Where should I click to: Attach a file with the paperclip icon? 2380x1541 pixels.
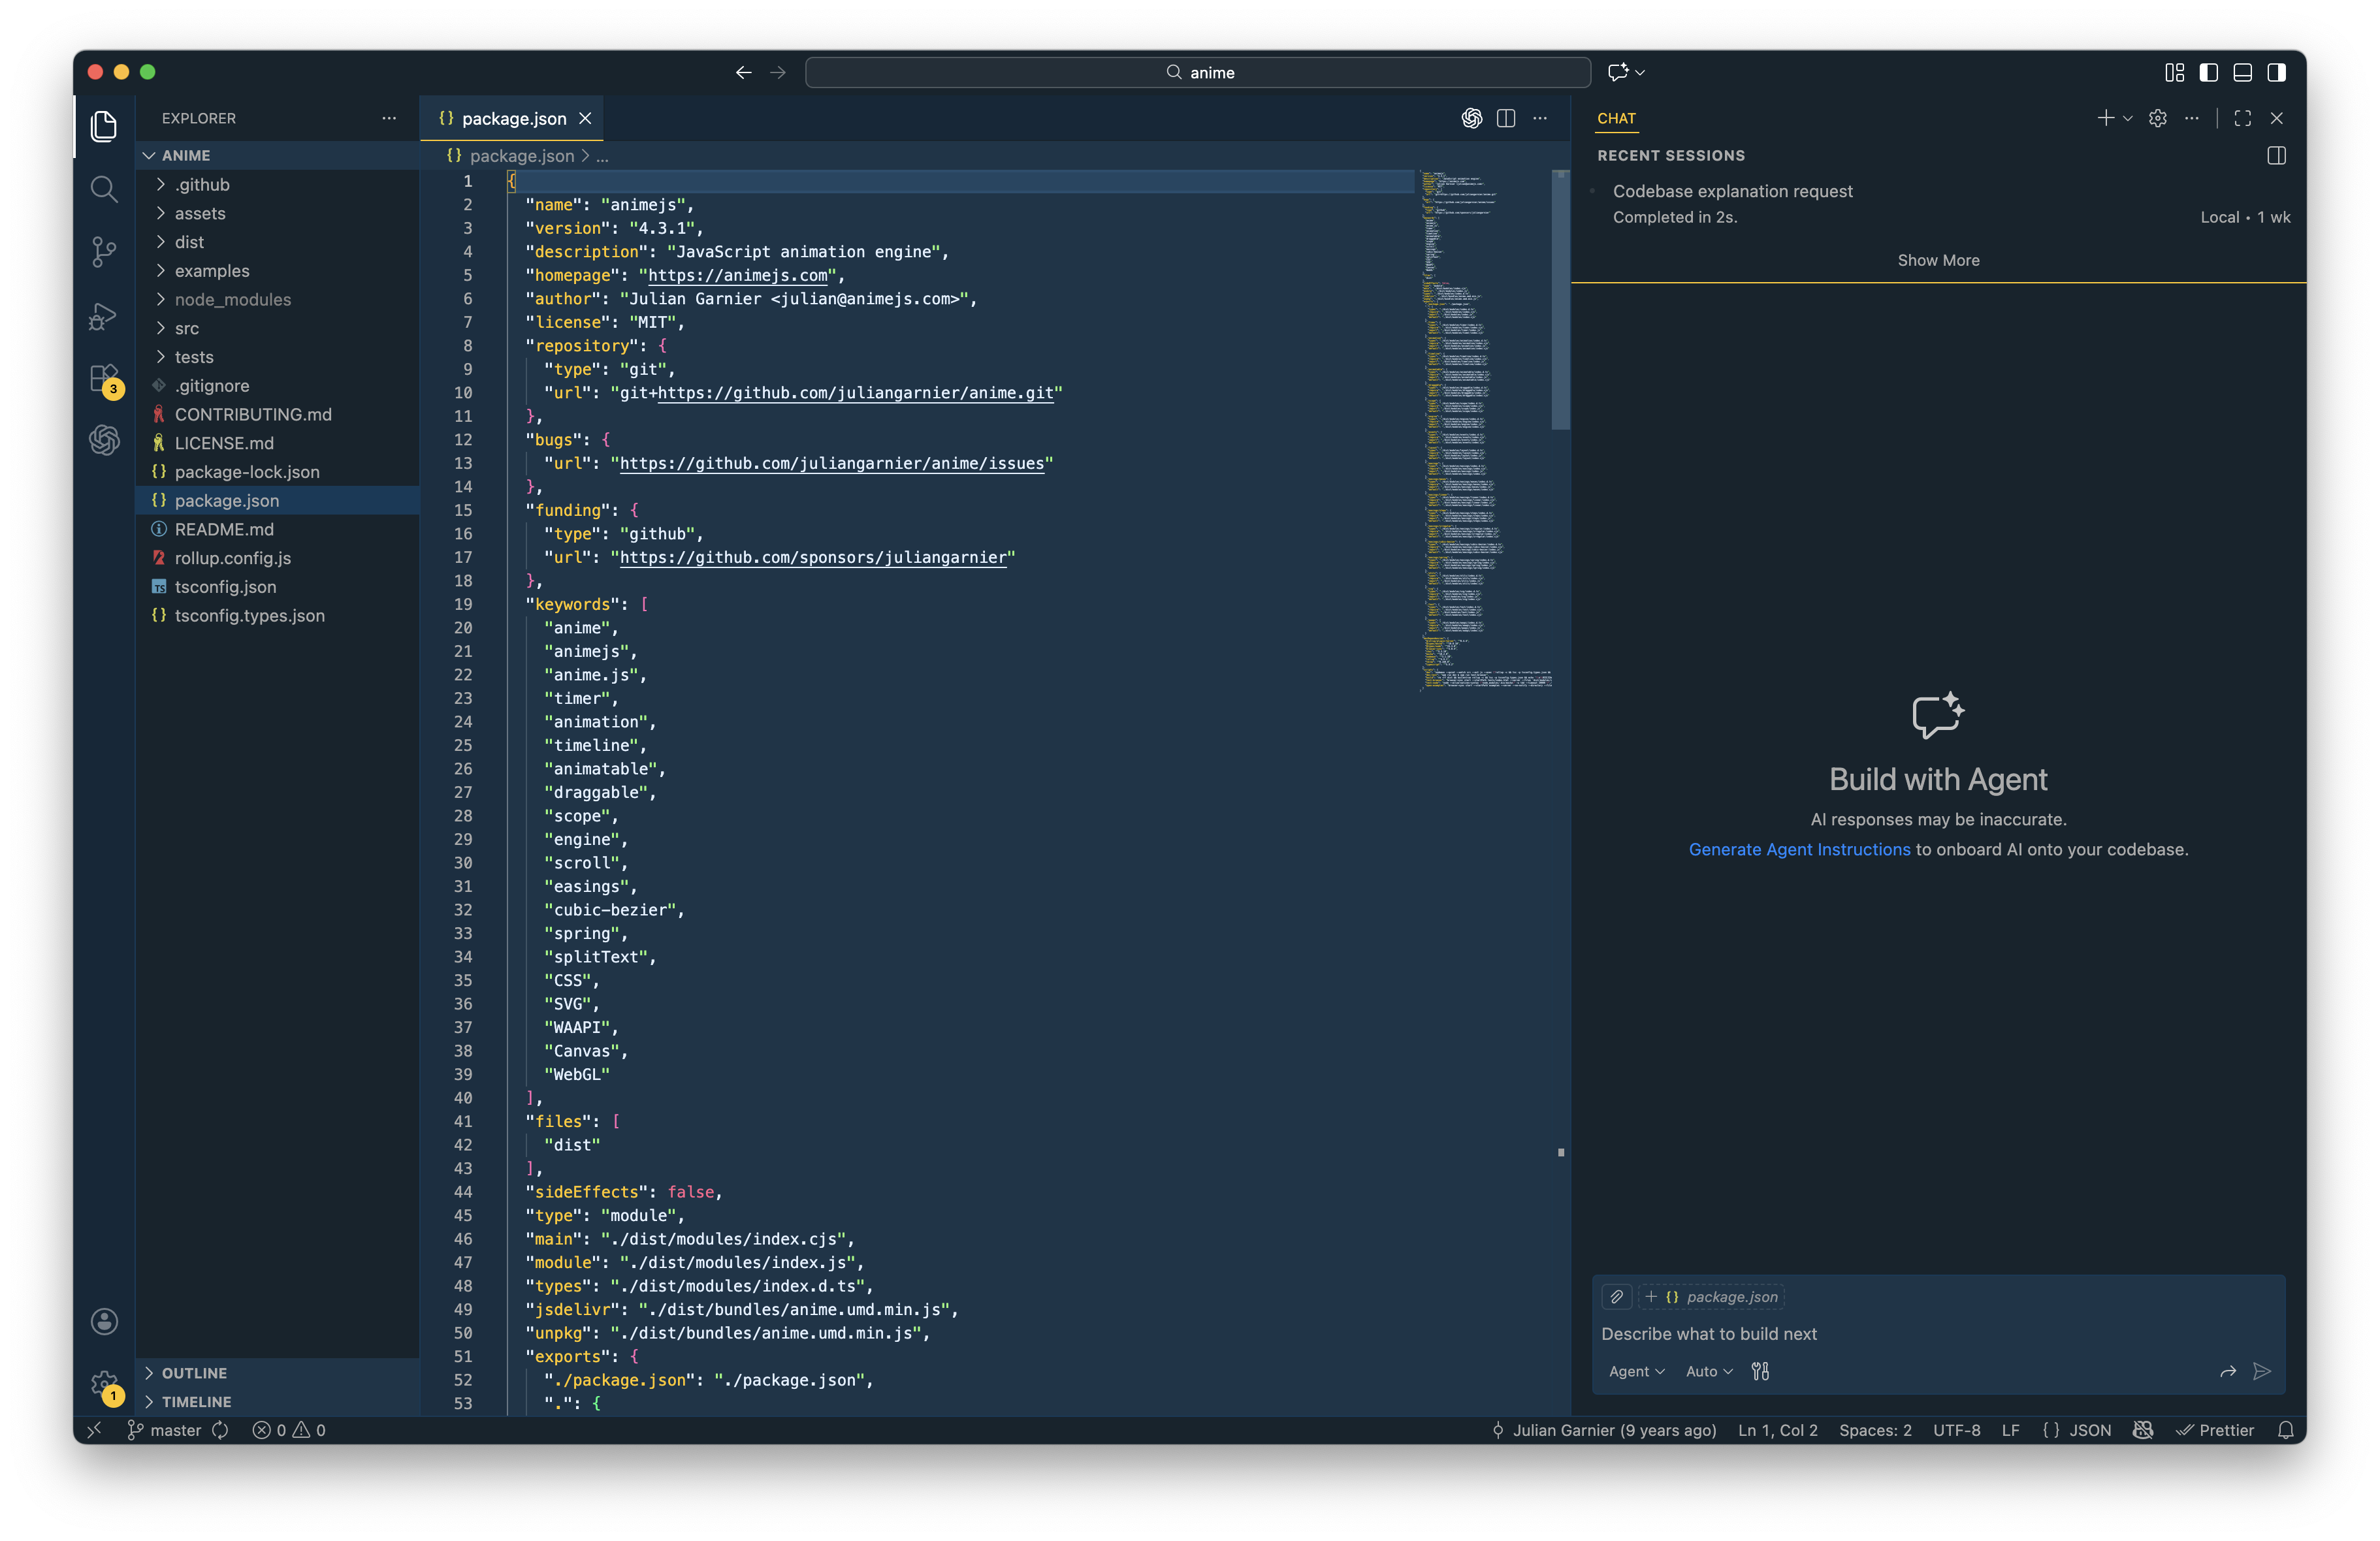[1616, 1297]
